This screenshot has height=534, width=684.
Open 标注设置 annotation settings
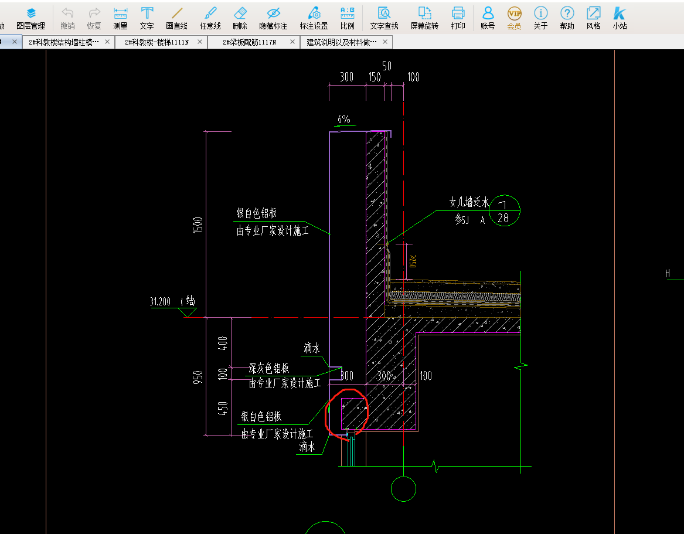(x=314, y=18)
